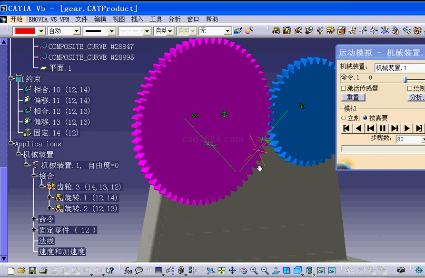Select the Pan tool icon
The width and height of the screenshot is (425, 278).
click(x=232, y=271)
